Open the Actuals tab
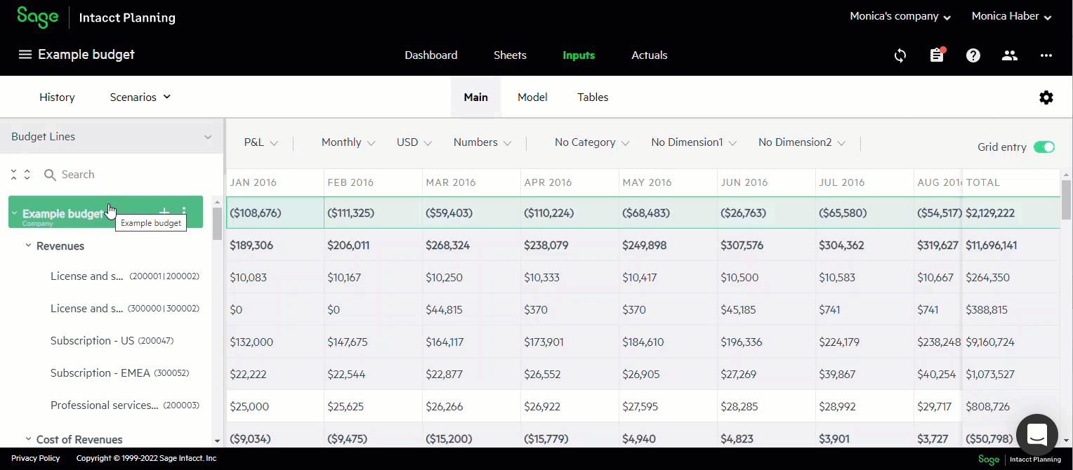This screenshot has width=1073, height=470. pyautogui.click(x=650, y=55)
